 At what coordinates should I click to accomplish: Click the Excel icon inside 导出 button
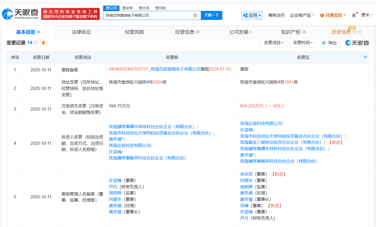tap(325, 43)
